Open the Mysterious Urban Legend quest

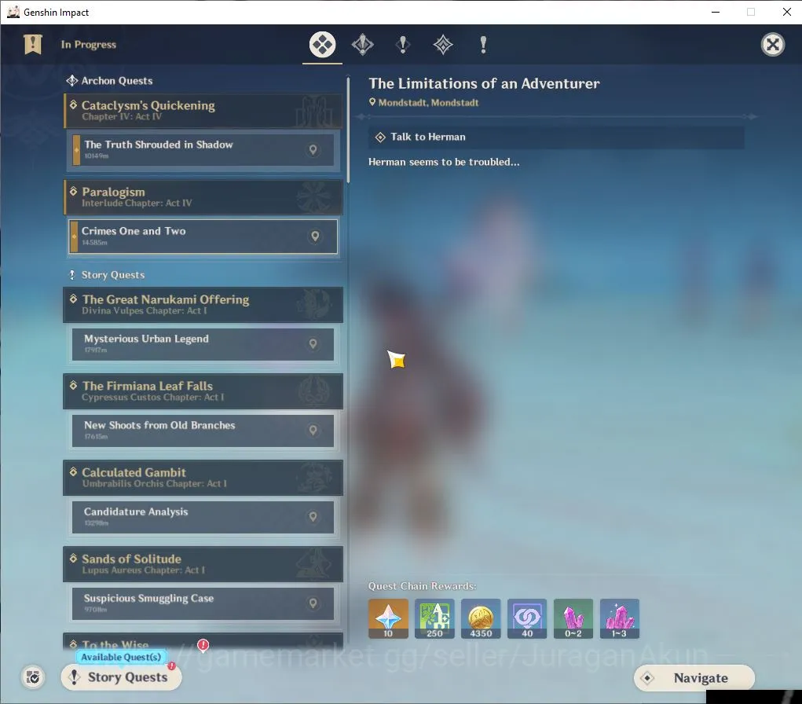click(203, 344)
